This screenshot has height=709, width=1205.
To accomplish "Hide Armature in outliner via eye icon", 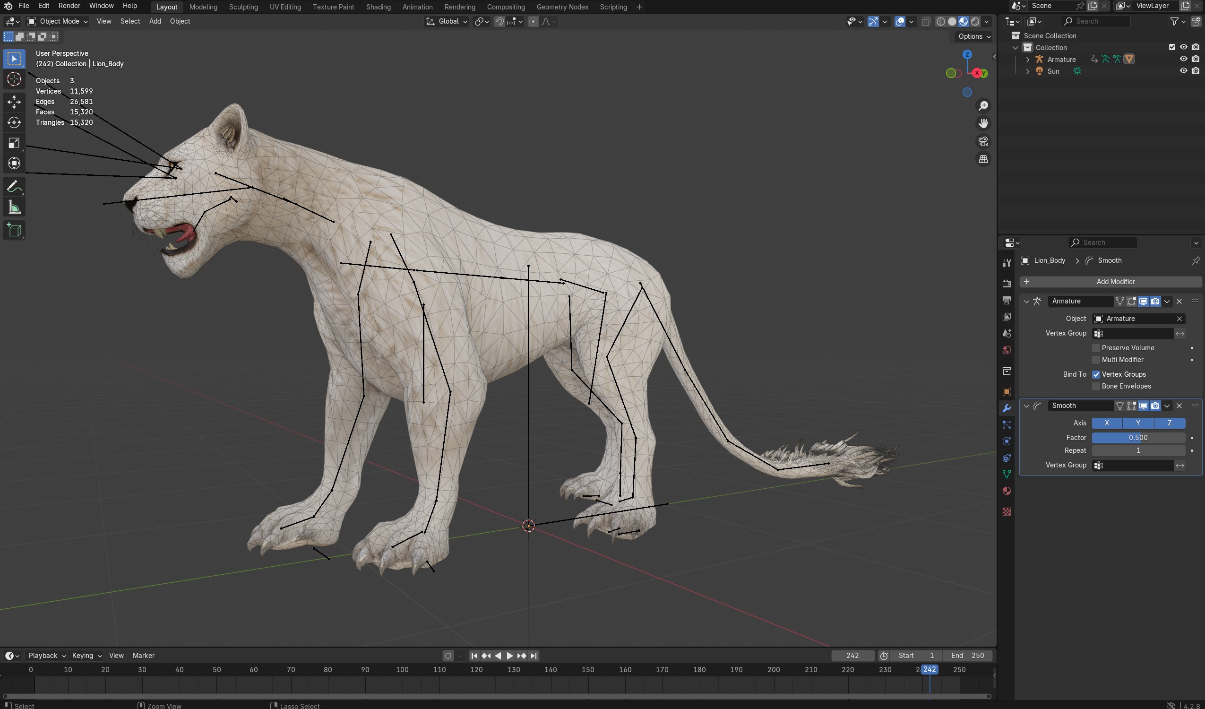I will (1183, 59).
